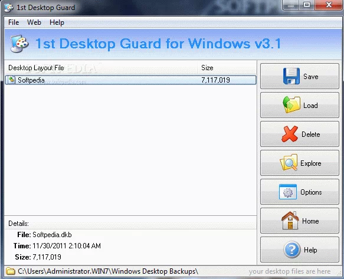Image resolution: width=344 pixels, height=279 pixels.
Task: Click the green arrow folder Load icon
Action: (291, 105)
